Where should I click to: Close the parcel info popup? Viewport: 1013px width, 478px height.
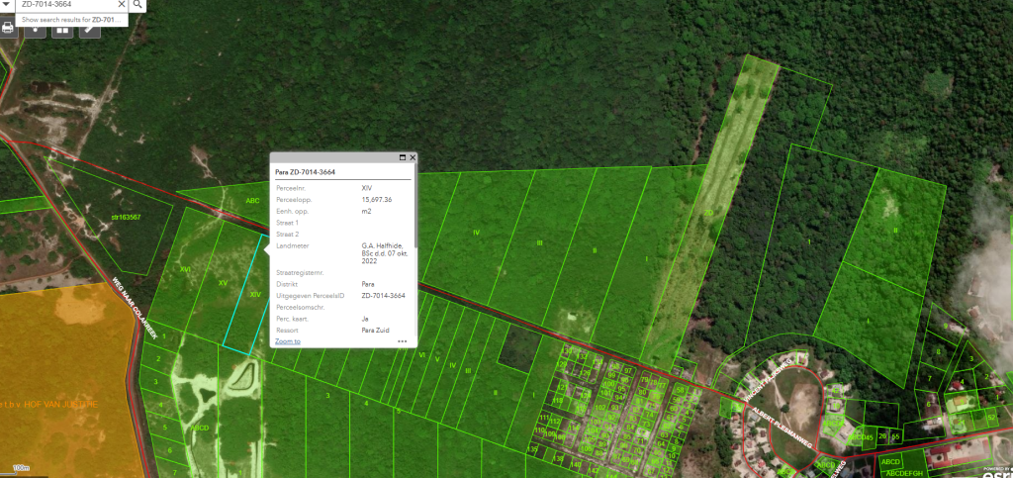click(x=413, y=157)
